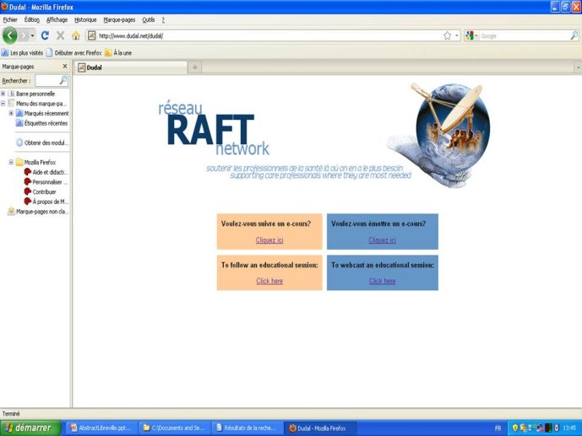Open a new tab with plus button

click(195, 67)
